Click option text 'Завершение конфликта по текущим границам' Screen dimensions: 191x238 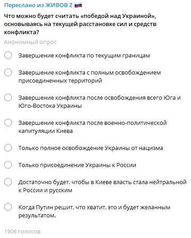click(84, 56)
